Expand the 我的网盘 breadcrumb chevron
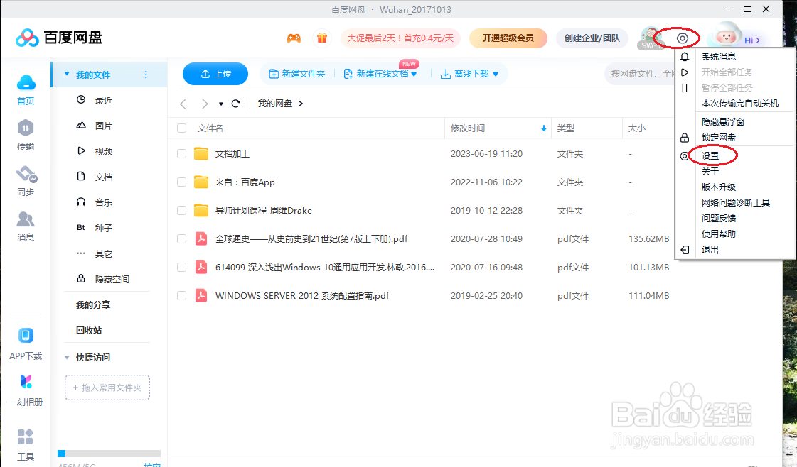Screen dimensions: 797x467 (301, 104)
